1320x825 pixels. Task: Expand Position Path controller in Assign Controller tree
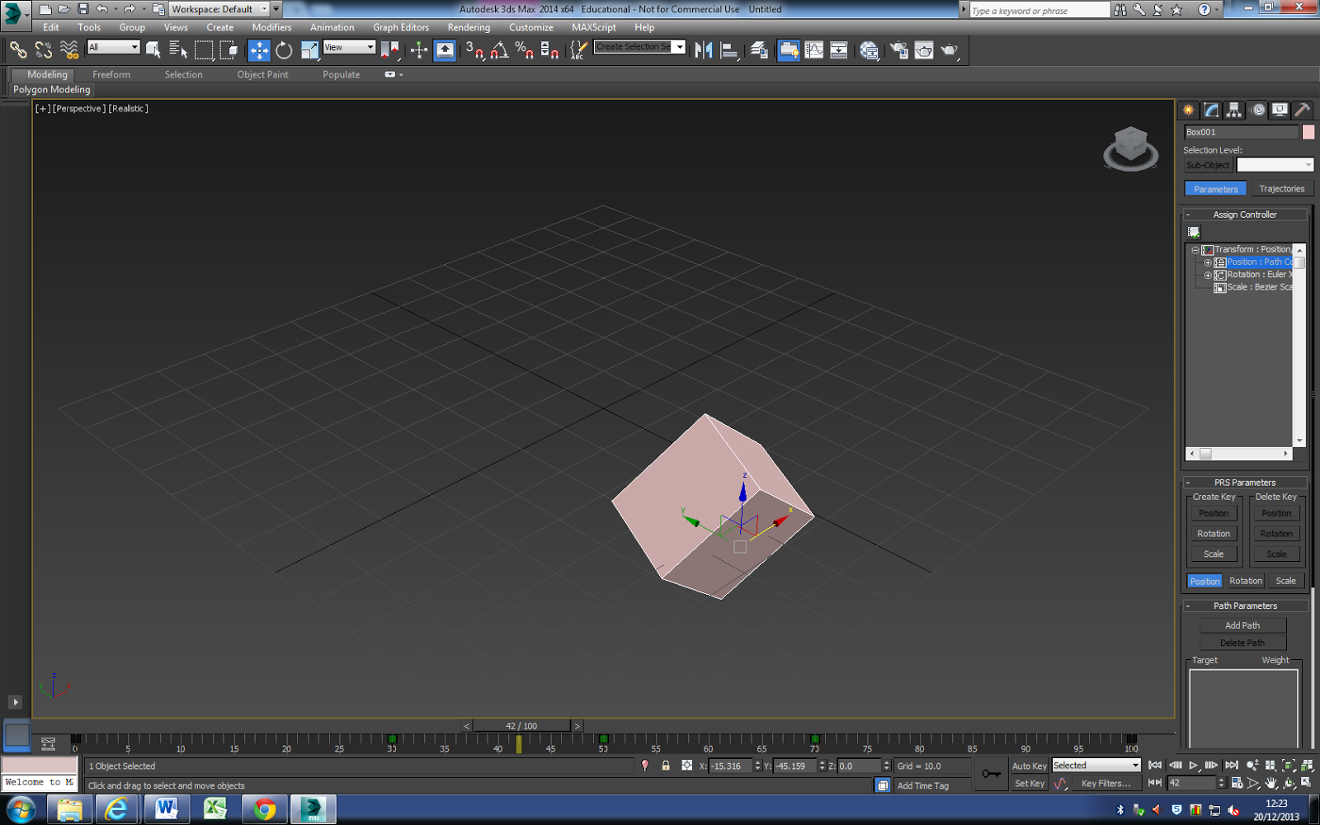1208,262
